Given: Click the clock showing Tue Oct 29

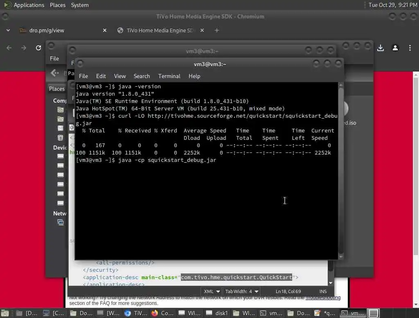Looking at the screenshot, I should [x=392, y=5].
